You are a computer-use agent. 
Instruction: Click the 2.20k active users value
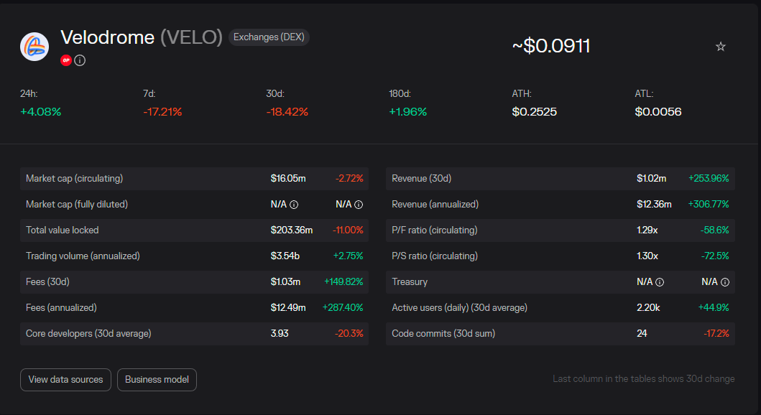(648, 308)
